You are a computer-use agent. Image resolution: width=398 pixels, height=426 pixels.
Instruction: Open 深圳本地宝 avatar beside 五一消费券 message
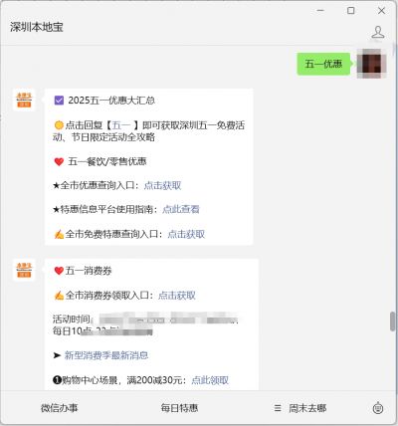click(24, 270)
